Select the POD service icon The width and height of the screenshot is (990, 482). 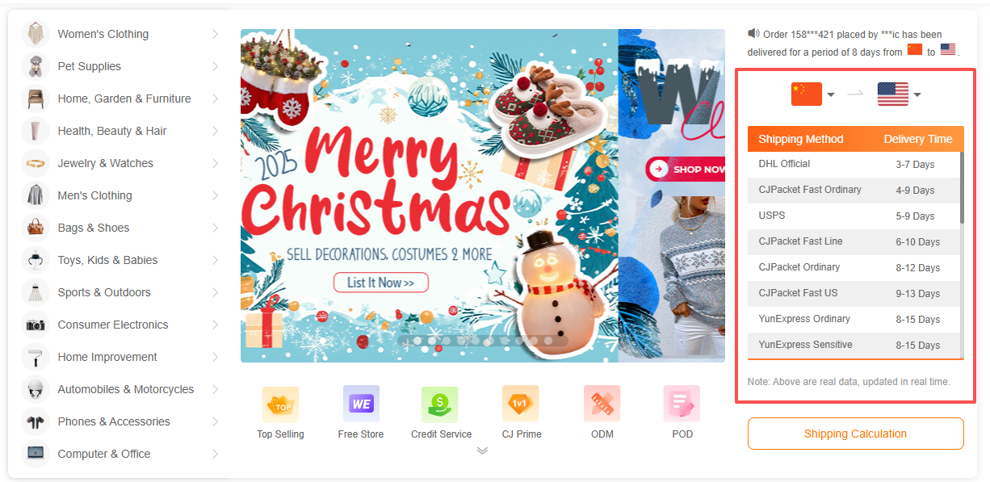(x=682, y=404)
